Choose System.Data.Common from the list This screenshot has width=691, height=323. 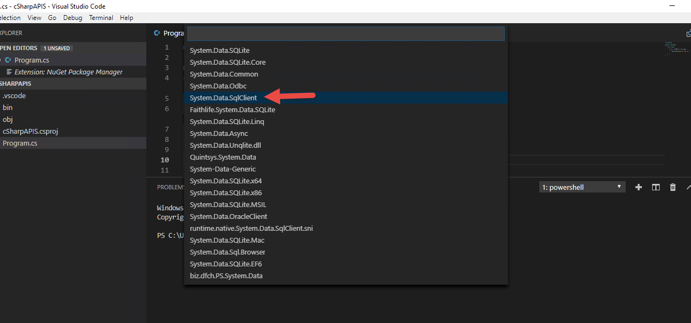345,74
